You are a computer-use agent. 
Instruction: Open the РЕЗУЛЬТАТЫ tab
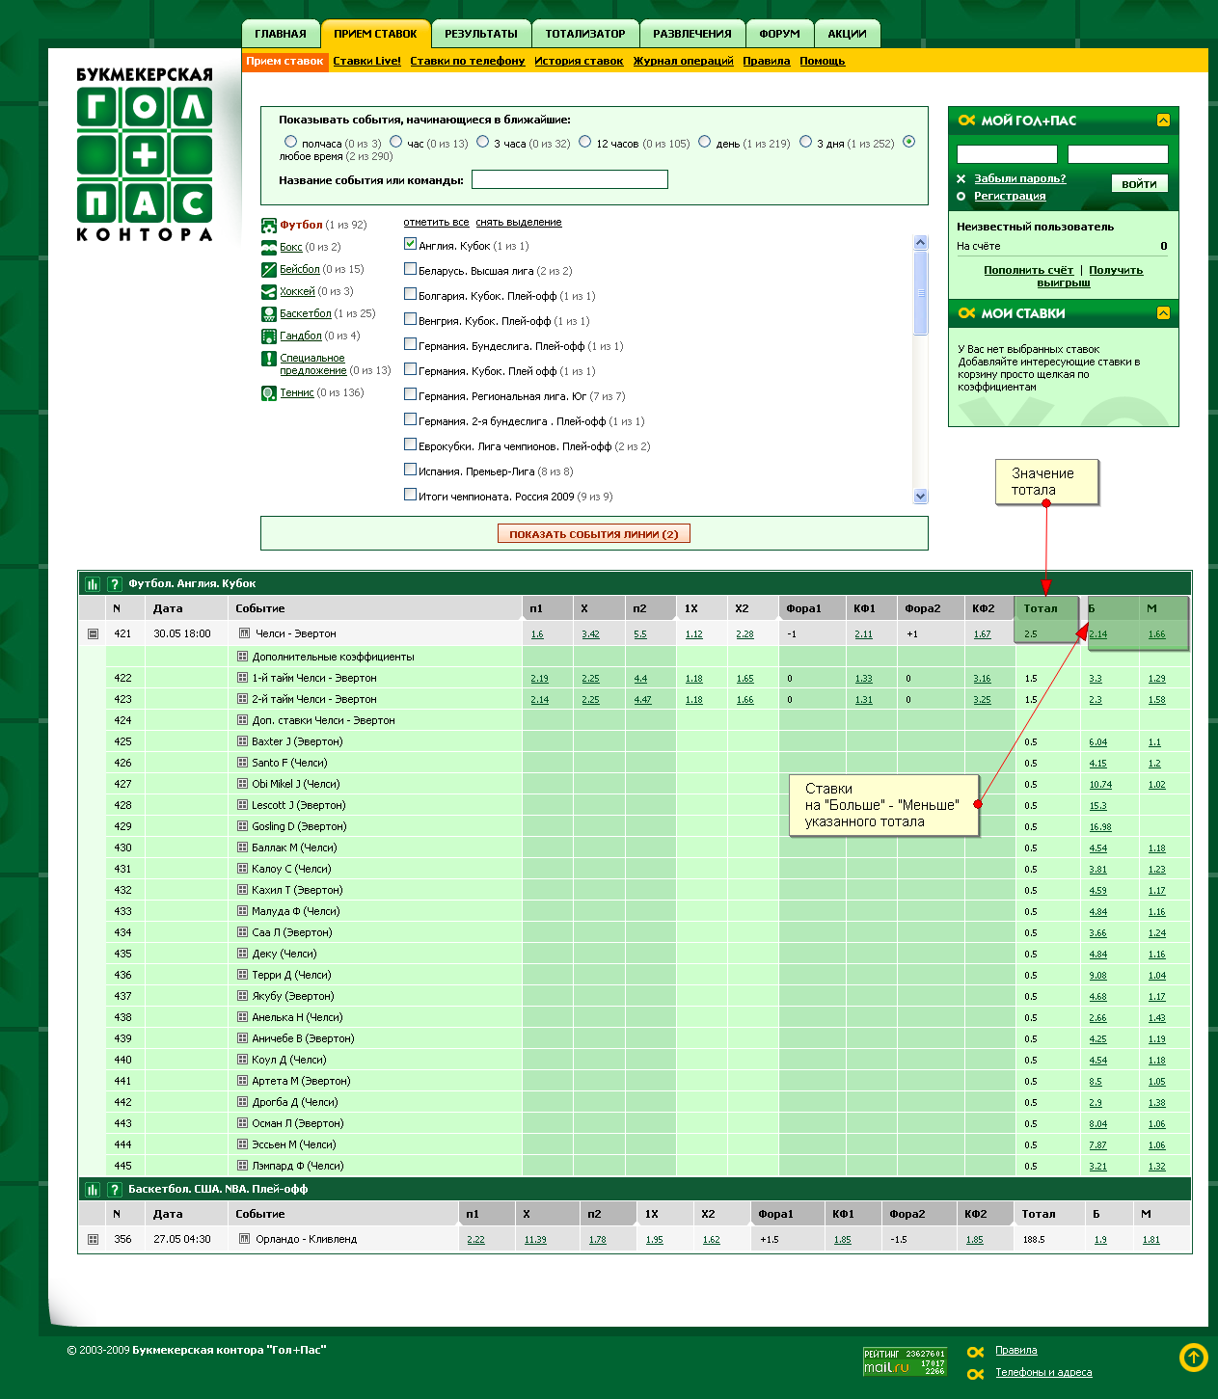480,34
